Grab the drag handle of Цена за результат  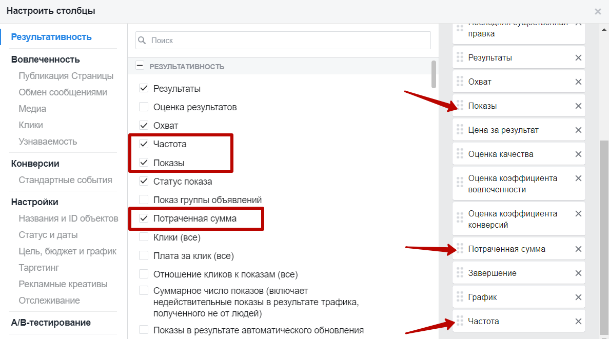click(460, 130)
